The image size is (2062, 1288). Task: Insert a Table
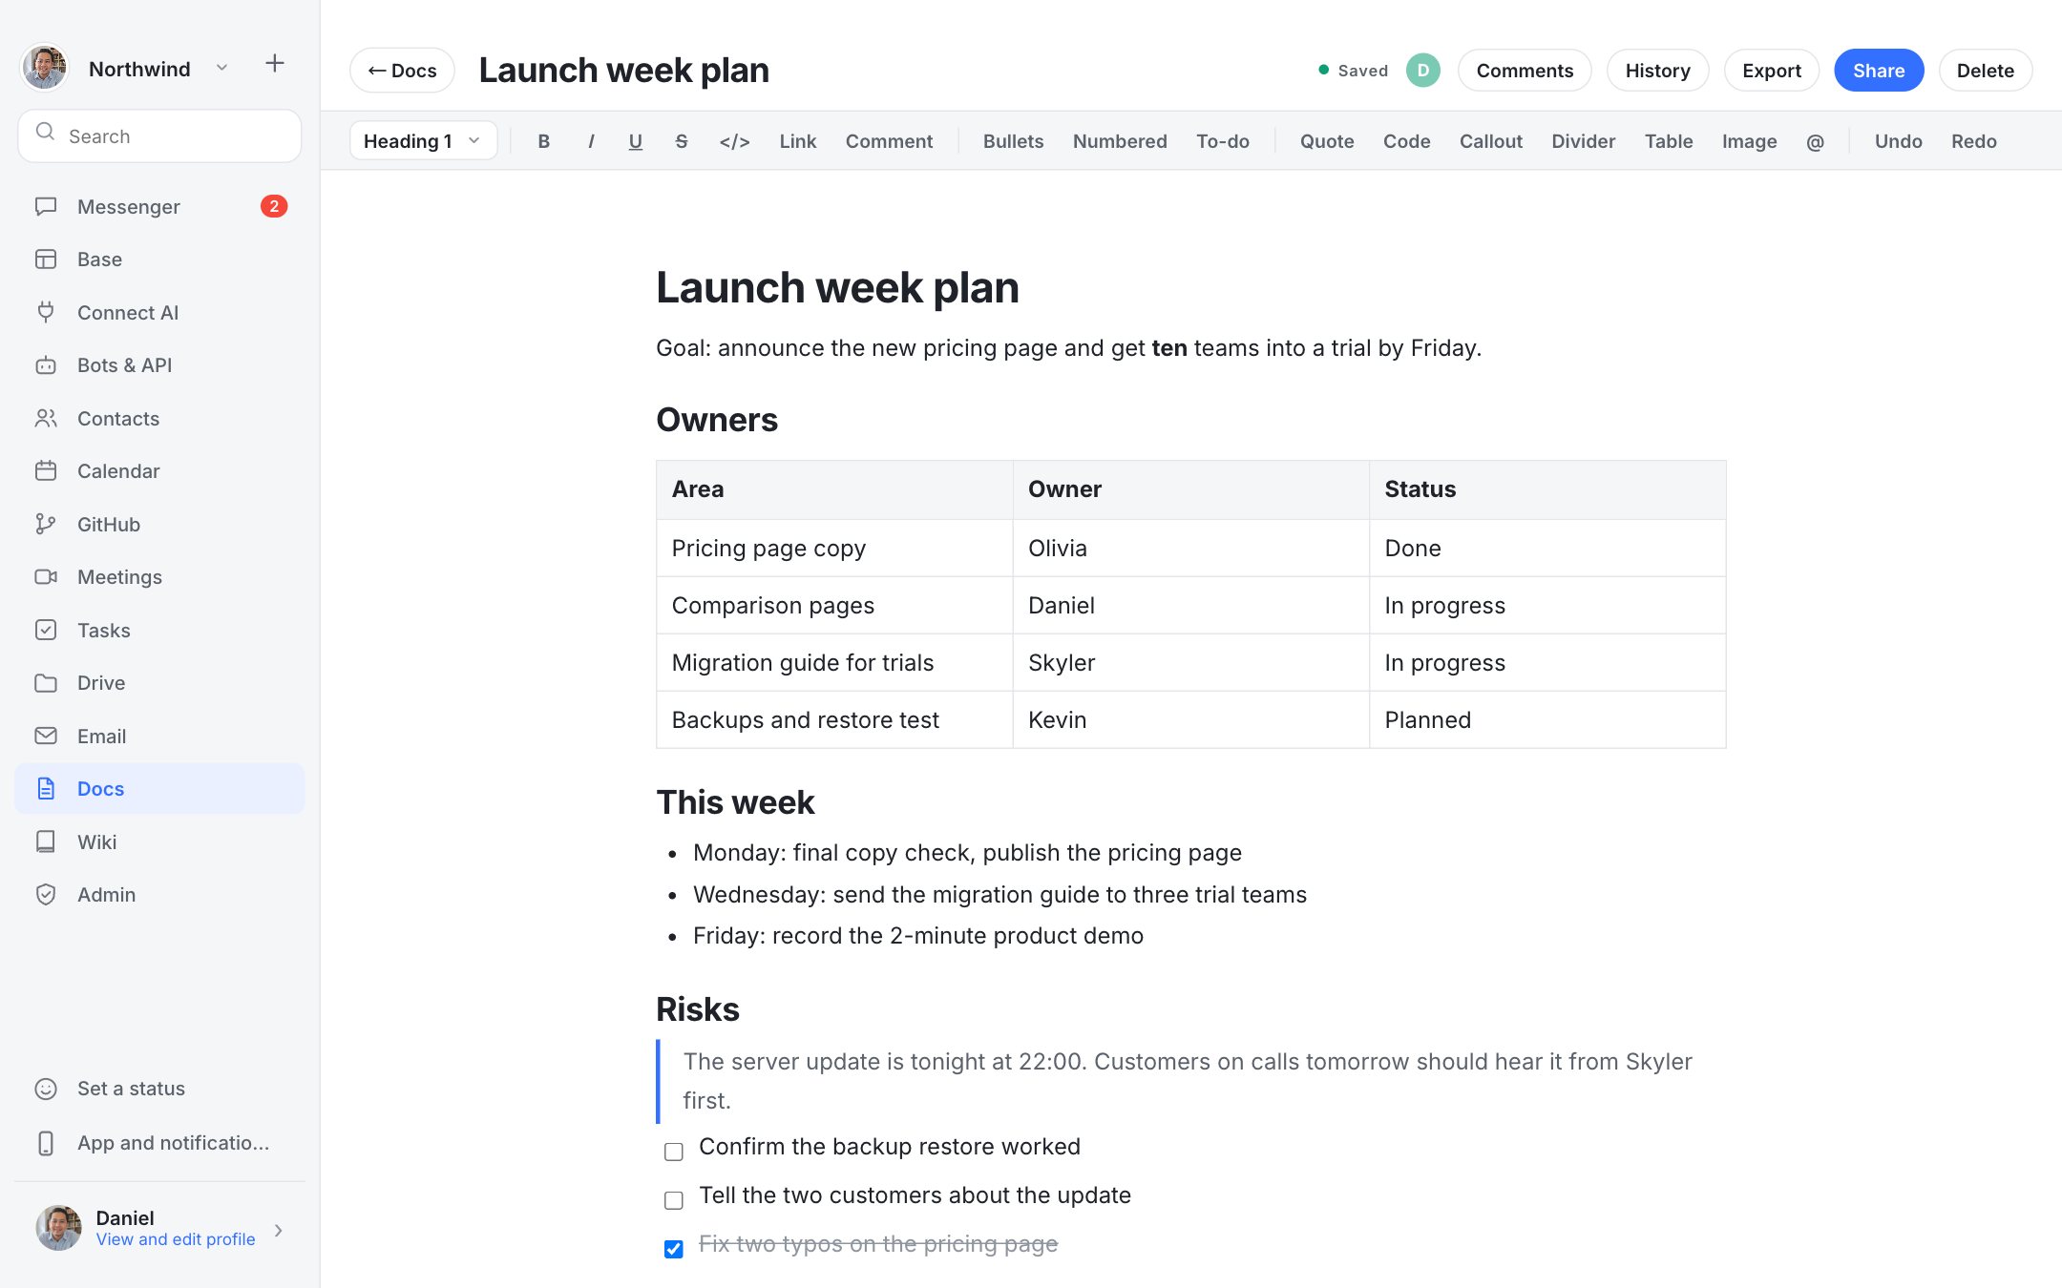1668,141
